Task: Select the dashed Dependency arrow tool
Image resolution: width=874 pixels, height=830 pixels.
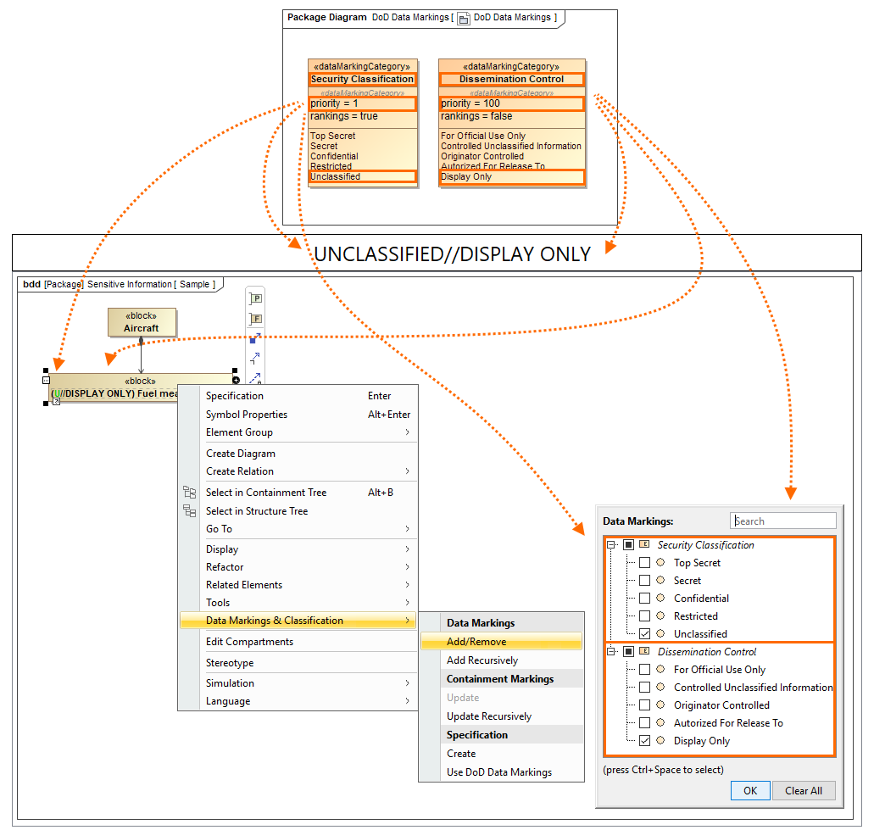Action: click(254, 378)
